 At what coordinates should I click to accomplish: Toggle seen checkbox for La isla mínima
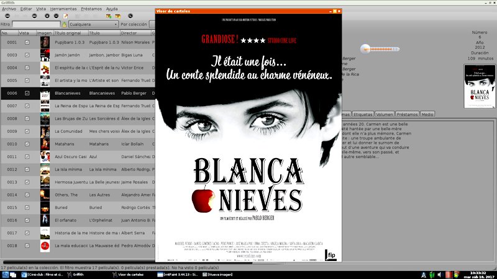(27, 169)
